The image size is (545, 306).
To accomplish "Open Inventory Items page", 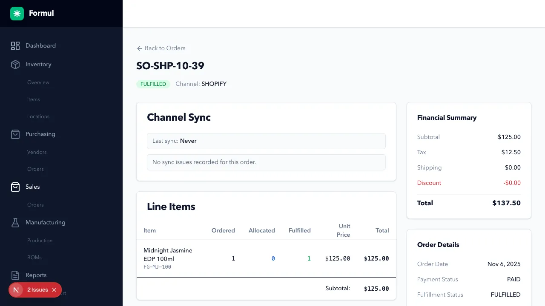I will coord(34,99).
